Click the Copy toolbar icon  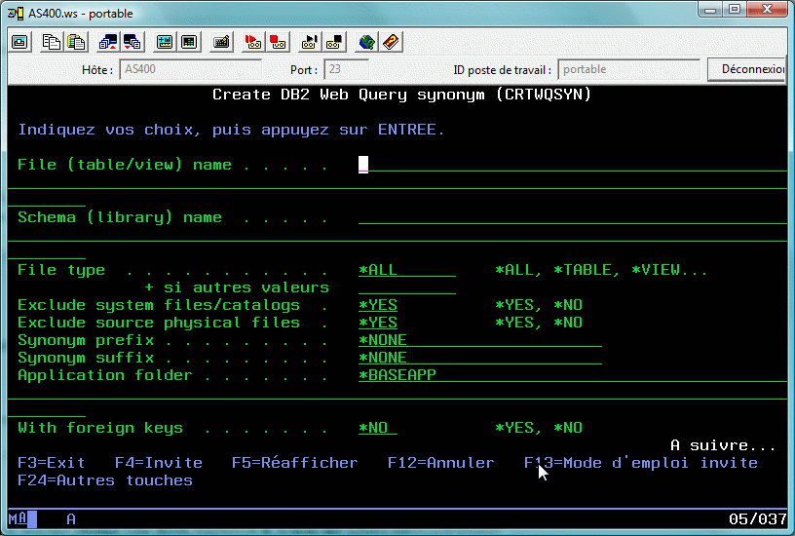coord(52,42)
